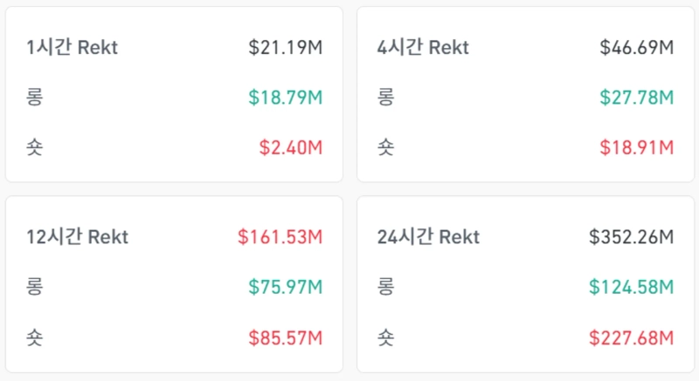Click the 12시간 Rekt card title
The width and height of the screenshot is (699, 381).
pos(78,236)
